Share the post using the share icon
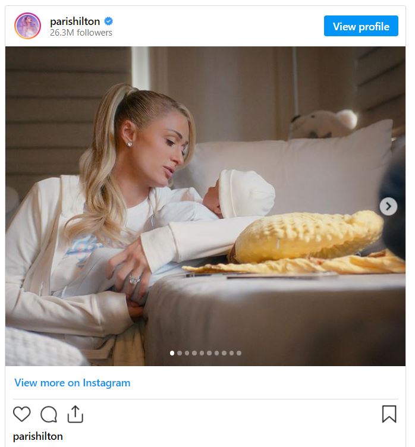The height and width of the screenshot is (447, 415). coord(76,414)
